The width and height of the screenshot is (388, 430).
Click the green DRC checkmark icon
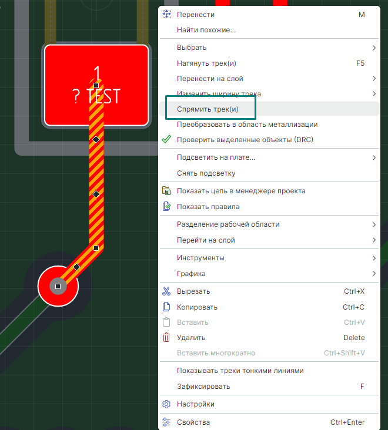166,140
